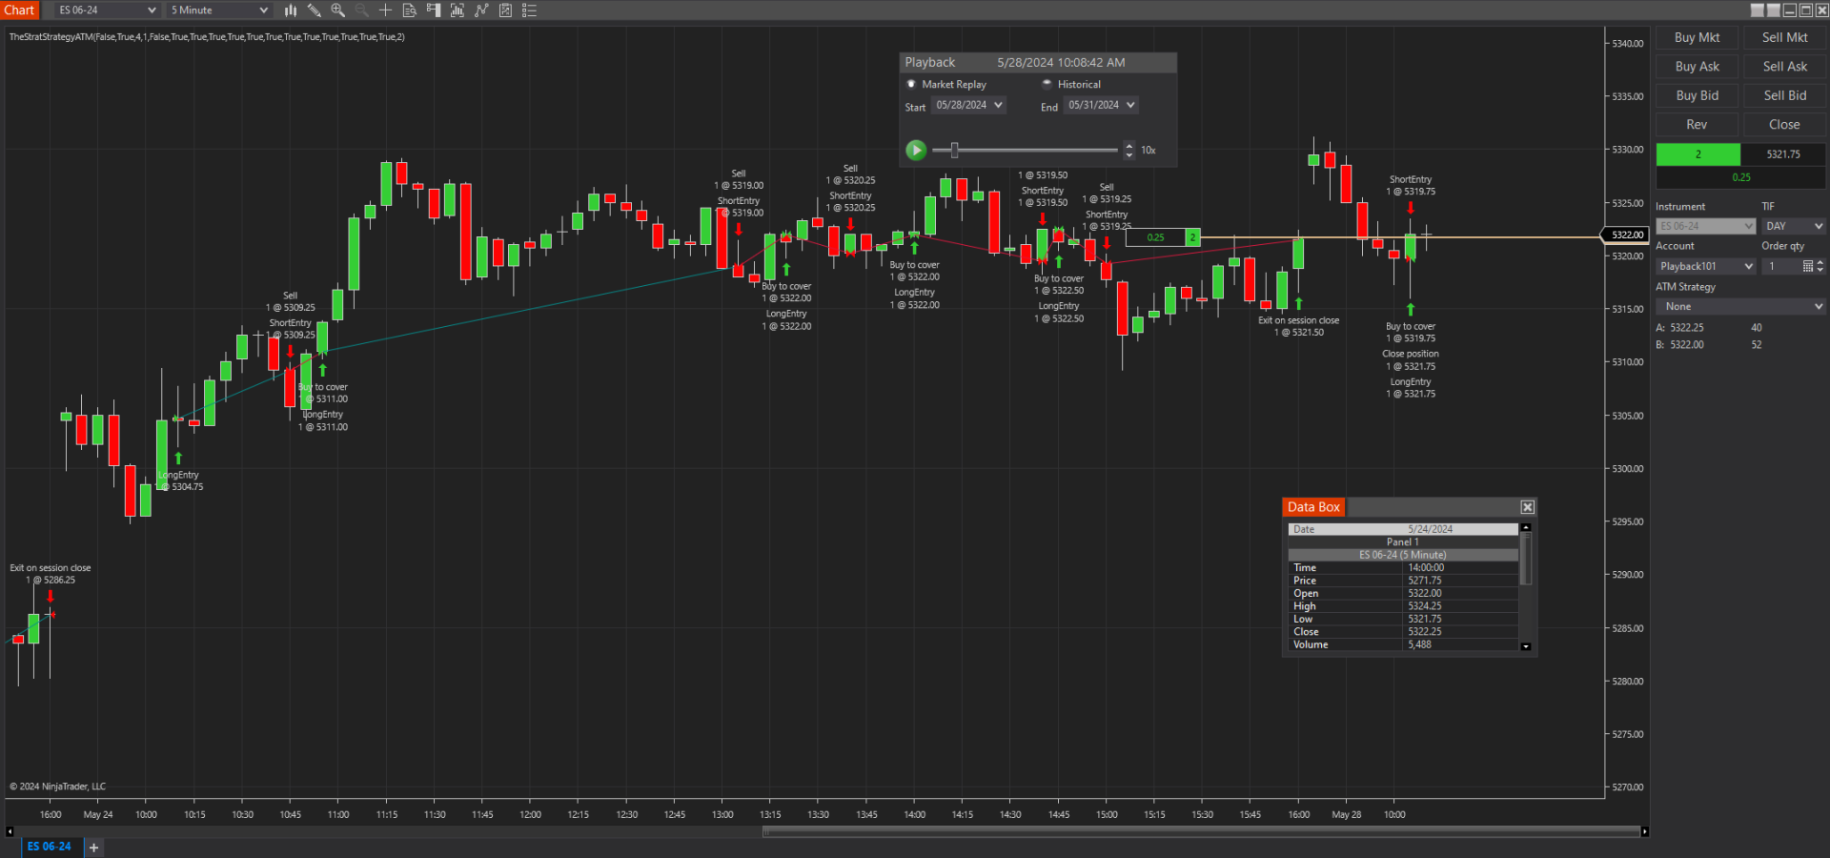Toggle the Chart Trader panel icon
Viewport: 1830px width, 858px height.
point(434,10)
